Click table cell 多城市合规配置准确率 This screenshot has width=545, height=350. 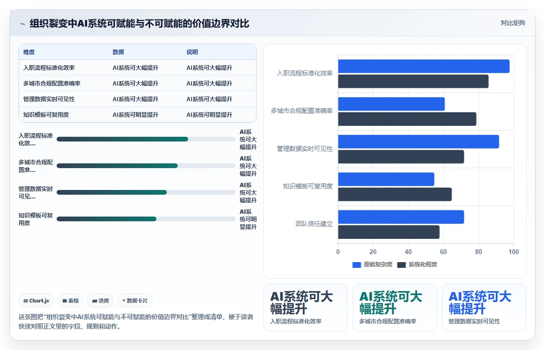point(52,83)
